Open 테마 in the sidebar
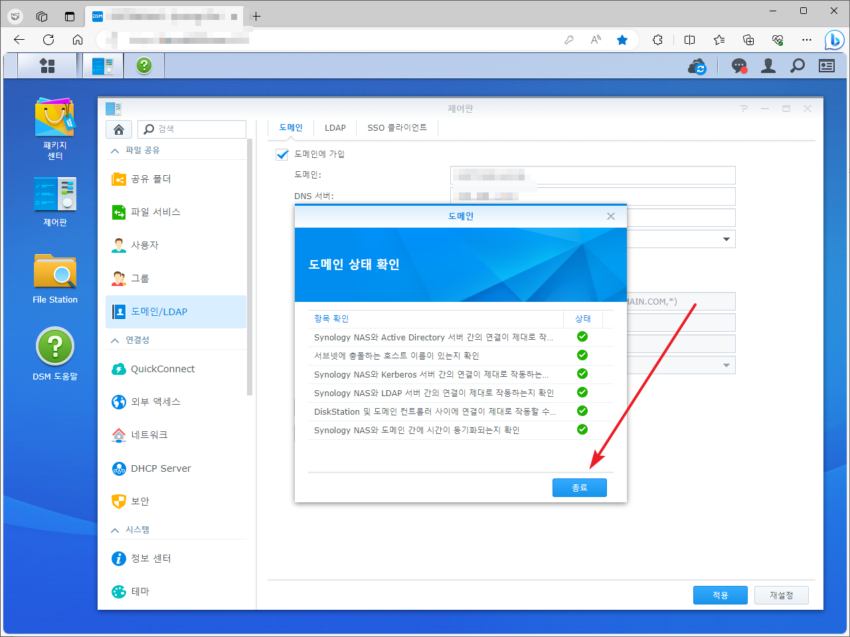 [176, 592]
